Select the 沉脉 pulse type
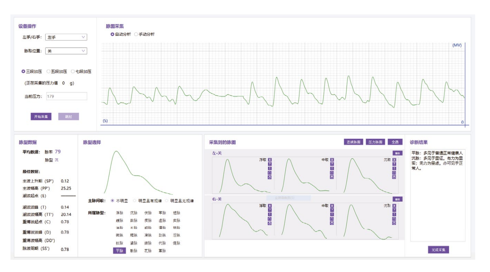Screen dimensions: 490x272 click(133, 213)
